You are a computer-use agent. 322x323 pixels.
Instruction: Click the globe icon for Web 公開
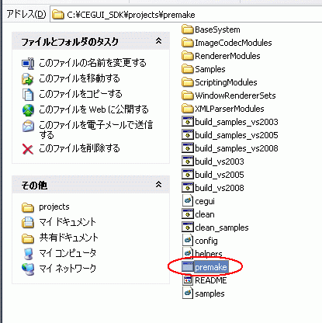click(x=28, y=110)
